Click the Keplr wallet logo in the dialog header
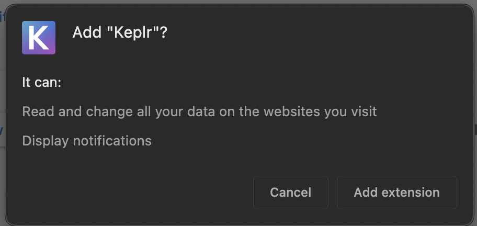 coord(39,38)
